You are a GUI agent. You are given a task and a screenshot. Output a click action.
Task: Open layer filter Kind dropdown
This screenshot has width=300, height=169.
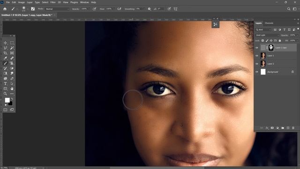click(263, 30)
